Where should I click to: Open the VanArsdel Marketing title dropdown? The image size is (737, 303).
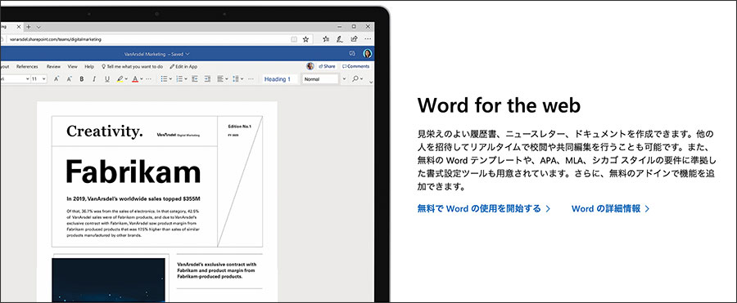(187, 54)
